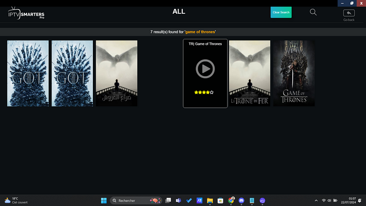Minimize the IPTV Smarters window
The width and height of the screenshot is (366, 206).
342,3
